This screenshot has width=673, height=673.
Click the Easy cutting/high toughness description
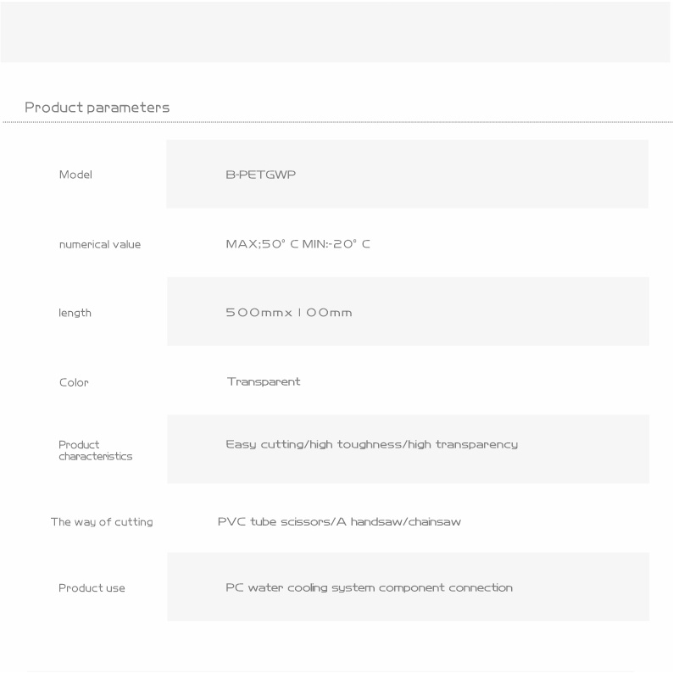tap(371, 444)
